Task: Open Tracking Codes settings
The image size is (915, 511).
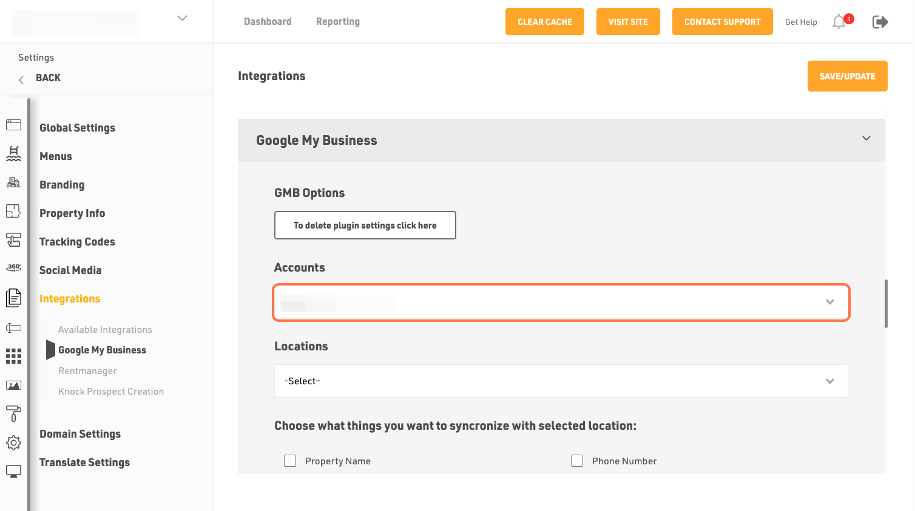Action: (x=77, y=242)
